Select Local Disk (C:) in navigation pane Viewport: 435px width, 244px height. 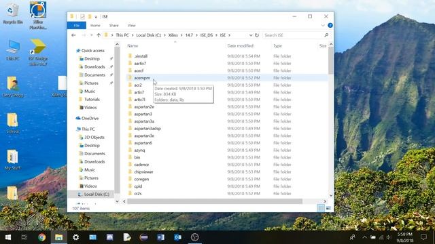pyautogui.click(x=97, y=195)
